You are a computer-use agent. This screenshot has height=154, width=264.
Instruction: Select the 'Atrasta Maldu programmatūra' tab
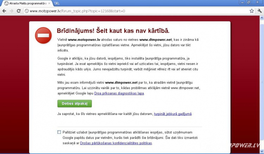27,4
